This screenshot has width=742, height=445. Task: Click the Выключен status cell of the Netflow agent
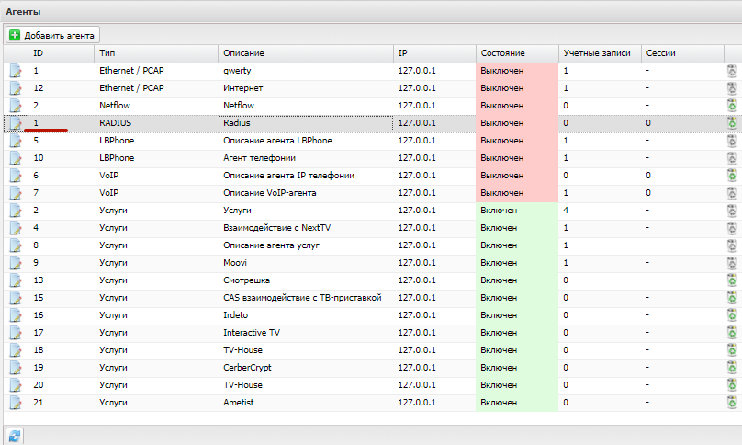point(517,106)
